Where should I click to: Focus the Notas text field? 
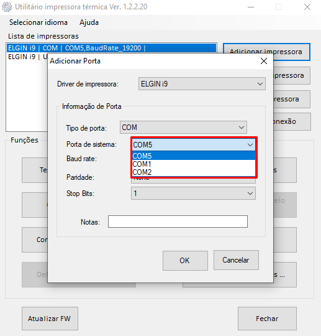tap(178, 222)
